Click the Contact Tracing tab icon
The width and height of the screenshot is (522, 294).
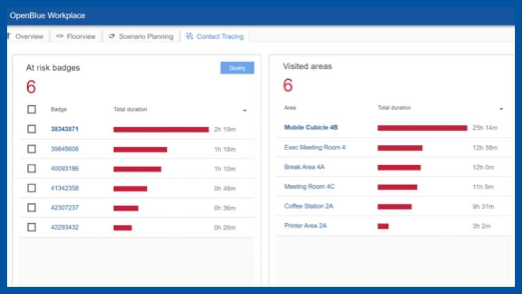(x=190, y=36)
